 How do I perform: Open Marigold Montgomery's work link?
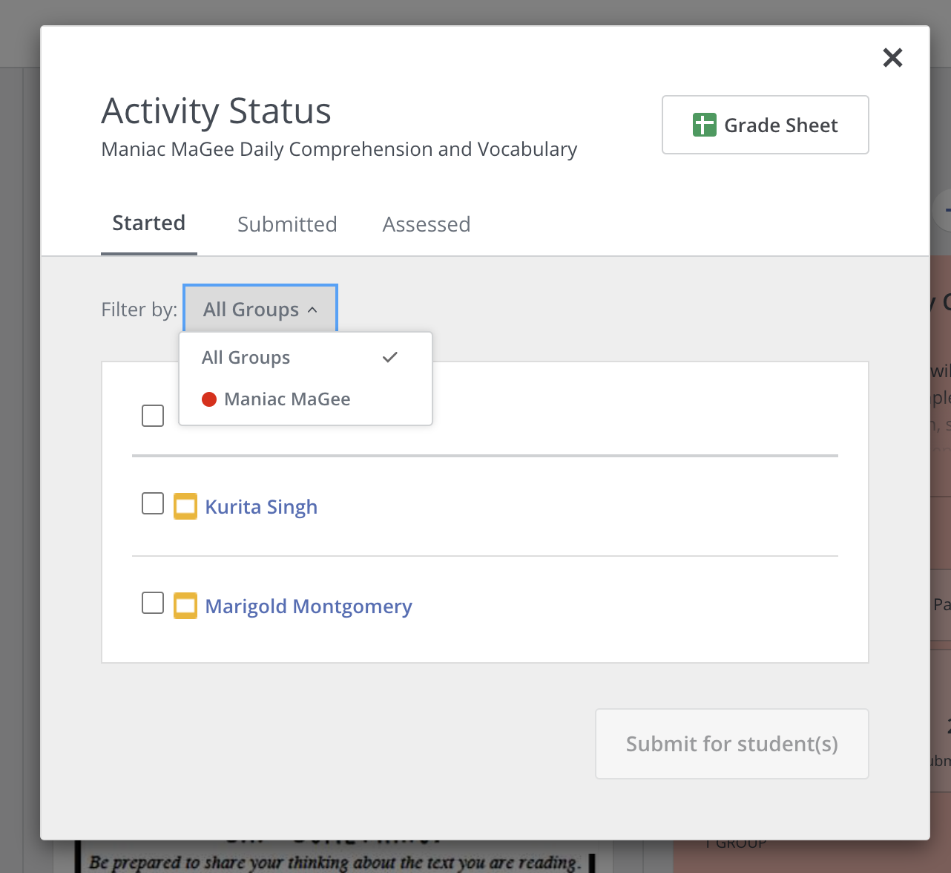tap(309, 606)
